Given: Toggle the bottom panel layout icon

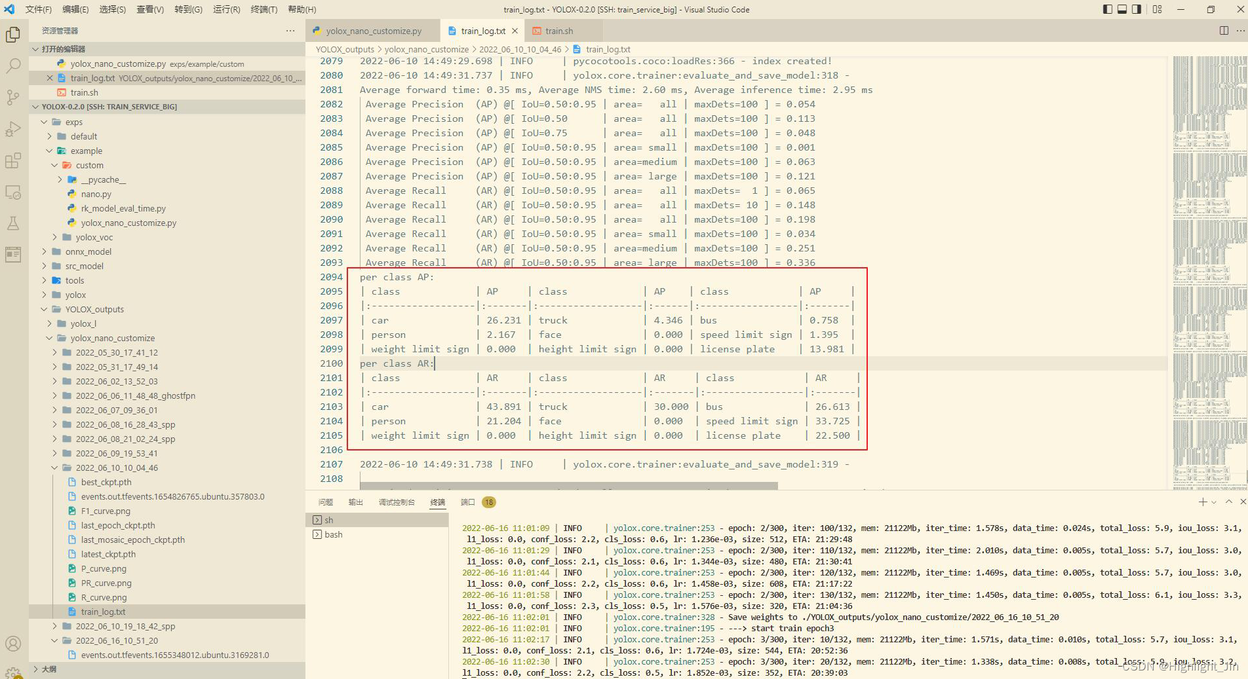Looking at the screenshot, I should point(1122,9).
